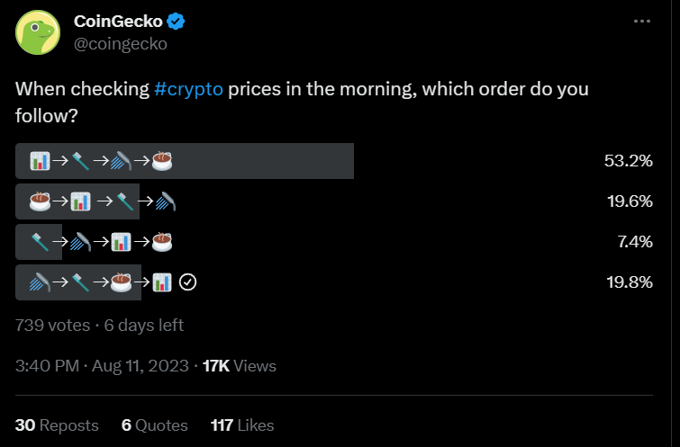
Task: Open the three-dot more options menu
Action: point(642,22)
